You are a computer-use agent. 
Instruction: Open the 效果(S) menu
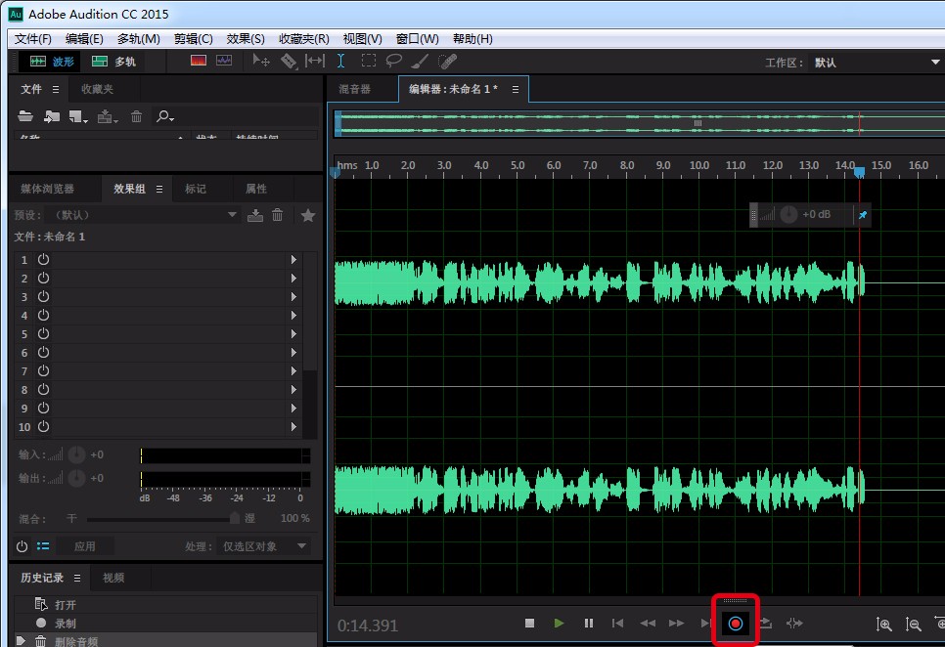coord(246,39)
